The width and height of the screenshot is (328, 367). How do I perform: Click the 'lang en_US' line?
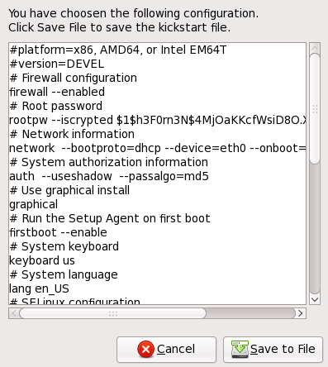click(39, 288)
